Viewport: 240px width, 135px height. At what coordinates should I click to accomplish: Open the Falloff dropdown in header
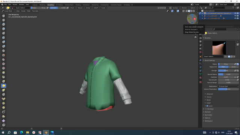[96, 8]
